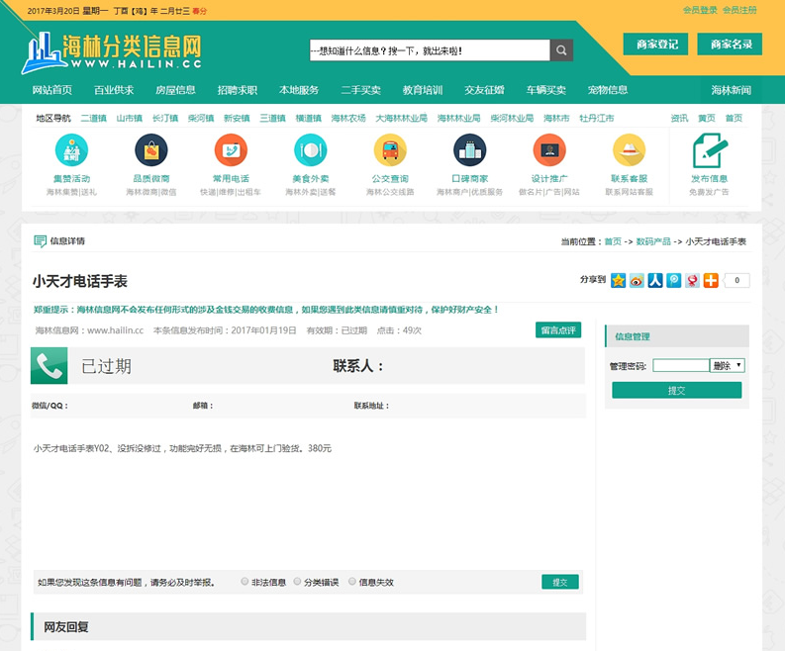
Task: Open the 教育培训 nav item
Action: (x=423, y=90)
